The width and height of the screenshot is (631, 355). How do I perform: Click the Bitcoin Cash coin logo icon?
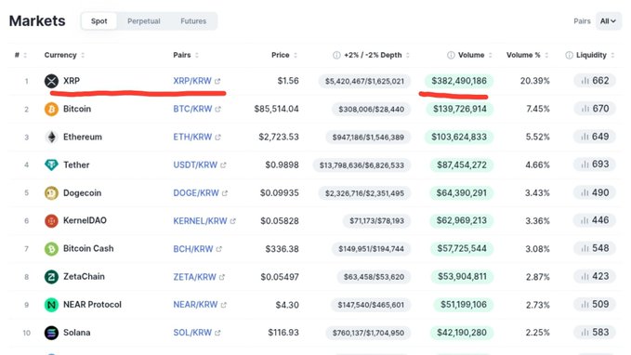(51, 249)
